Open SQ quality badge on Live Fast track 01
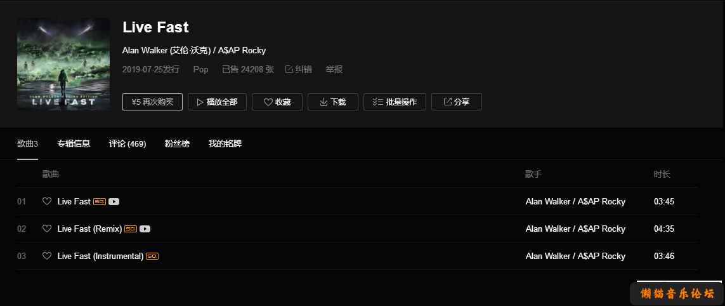The image size is (725, 306). tap(100, 201)
